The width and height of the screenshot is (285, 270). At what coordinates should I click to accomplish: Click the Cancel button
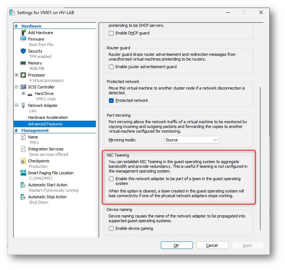pyautogui.click(x=212, y=245)
